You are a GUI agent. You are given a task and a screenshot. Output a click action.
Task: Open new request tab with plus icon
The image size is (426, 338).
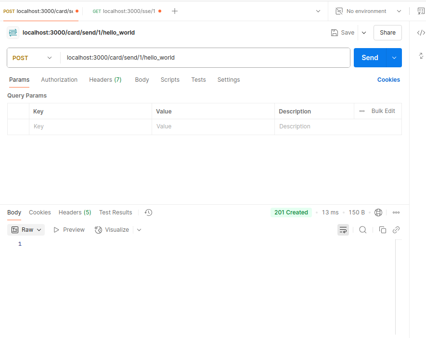click(175, 11)
